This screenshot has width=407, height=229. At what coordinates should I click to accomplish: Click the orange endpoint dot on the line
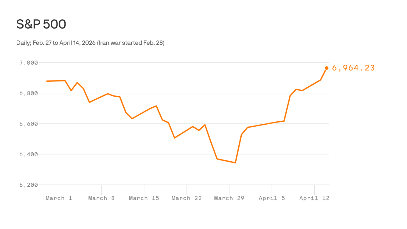[327, 68]
